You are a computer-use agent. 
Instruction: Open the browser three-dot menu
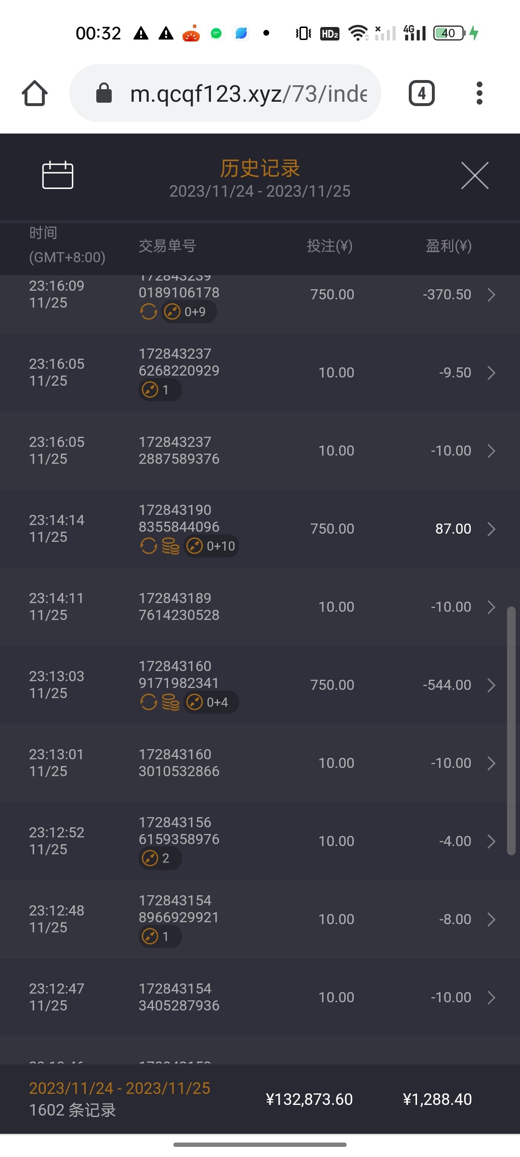tap(479, 93)
